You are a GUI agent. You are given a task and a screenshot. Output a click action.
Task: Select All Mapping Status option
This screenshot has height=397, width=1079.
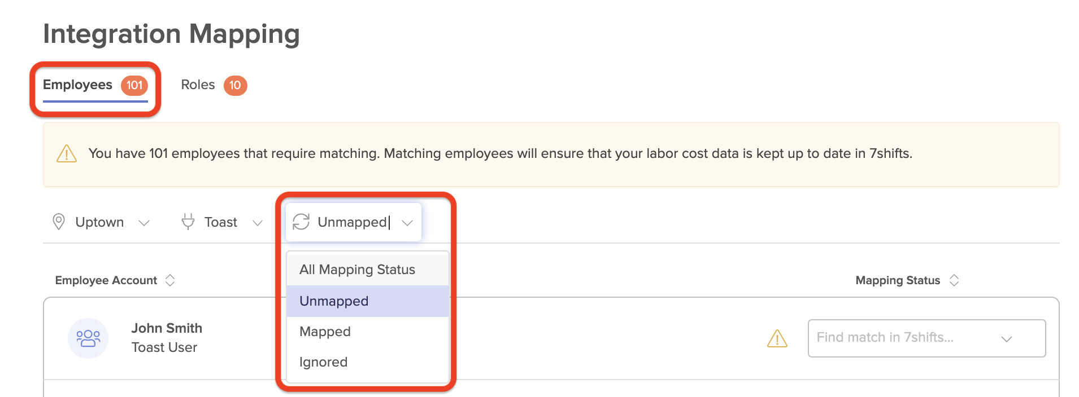[x=356, y=269]
